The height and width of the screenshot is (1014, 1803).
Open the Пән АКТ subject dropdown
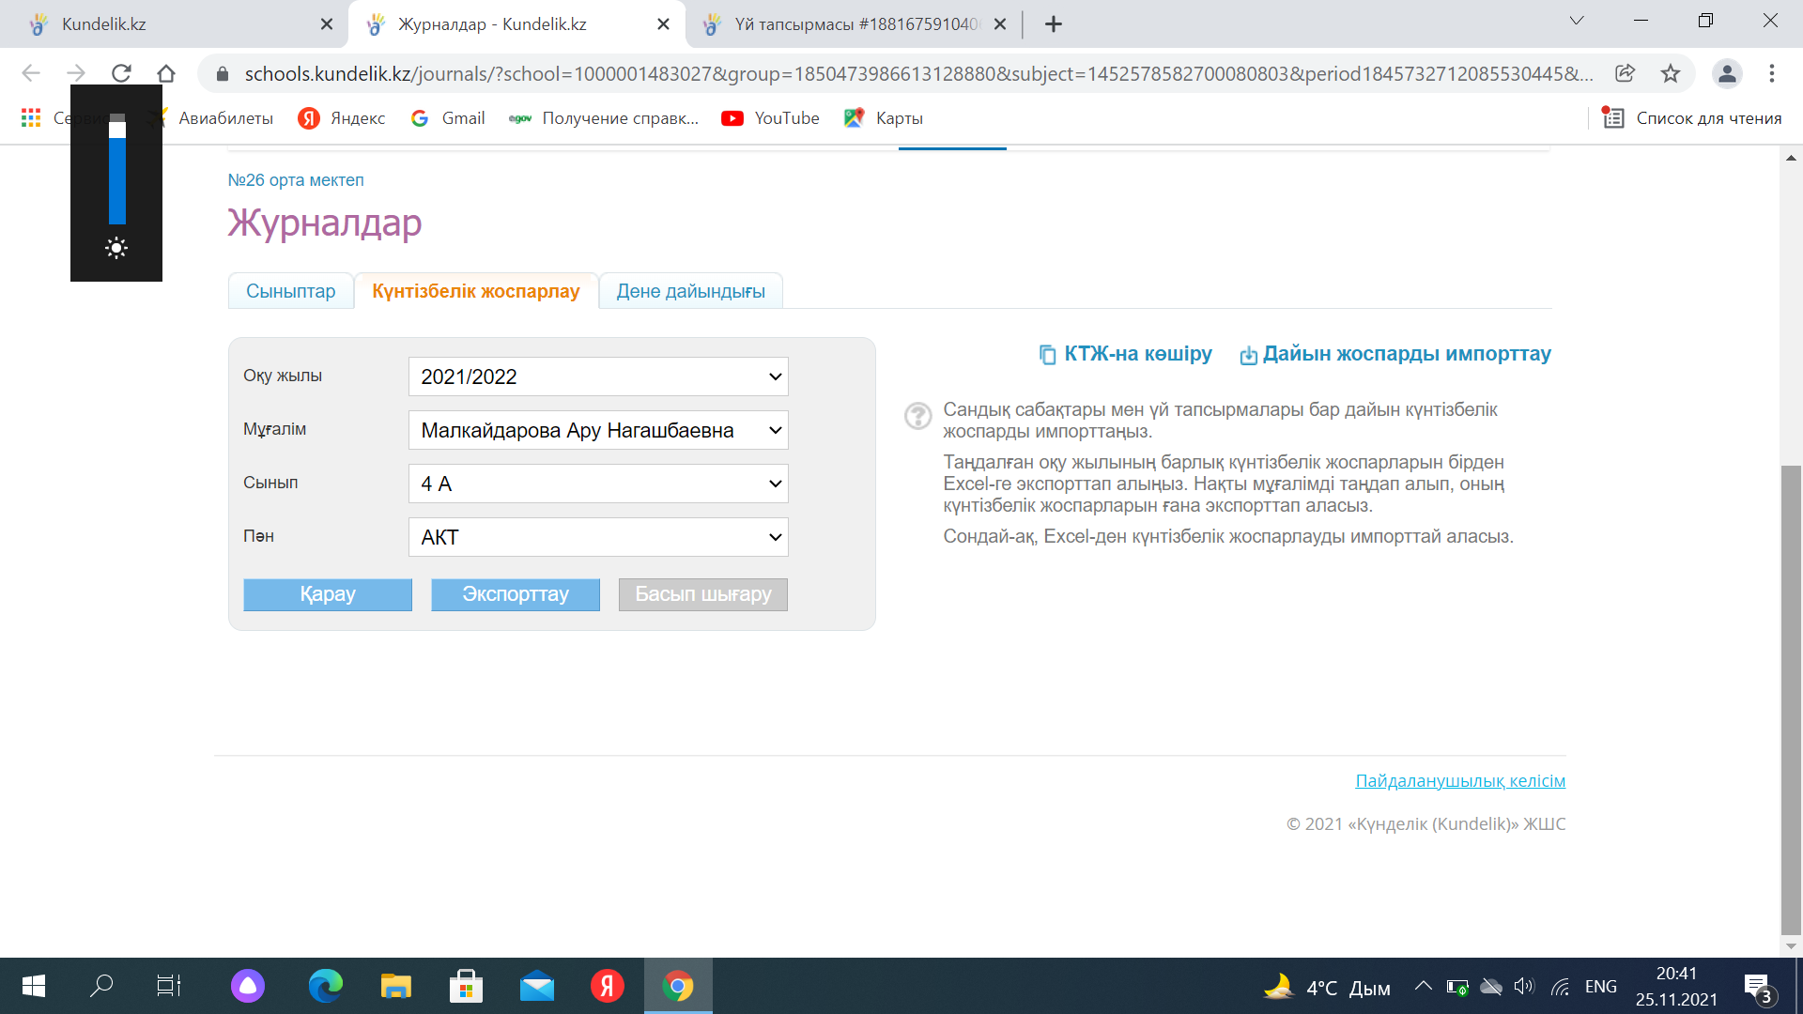point(598,537)
